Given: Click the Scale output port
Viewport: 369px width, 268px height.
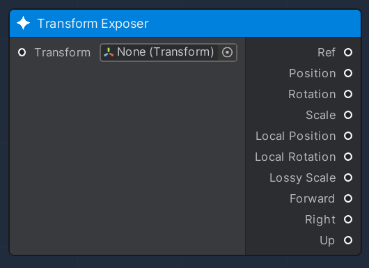Looking at the screenshot, I should pos(348,115).
